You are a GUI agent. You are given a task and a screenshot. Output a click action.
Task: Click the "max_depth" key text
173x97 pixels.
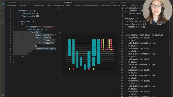[28, 16]
